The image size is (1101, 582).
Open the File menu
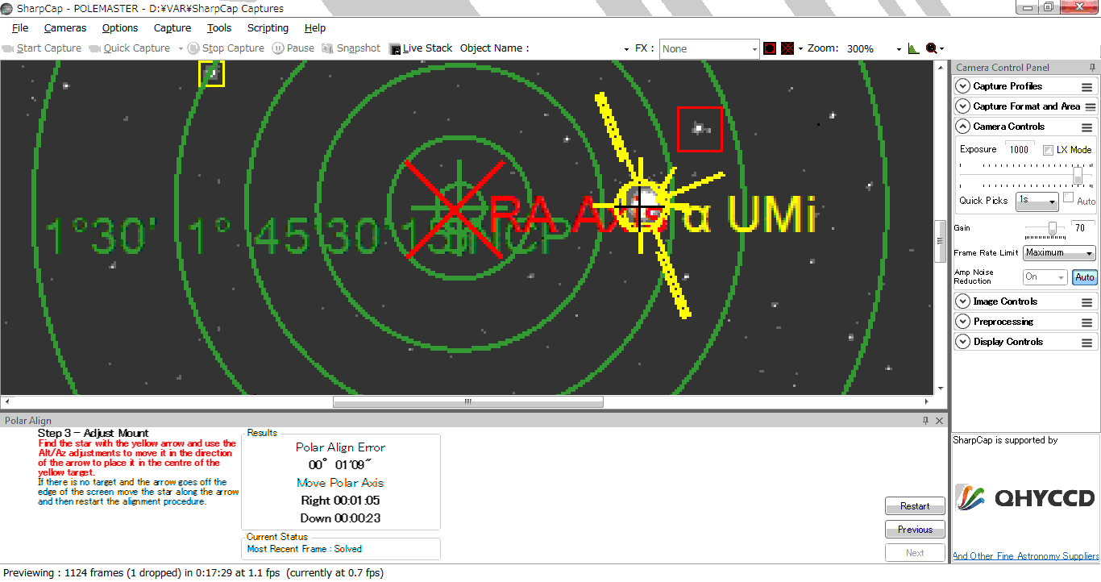[20, 28]
